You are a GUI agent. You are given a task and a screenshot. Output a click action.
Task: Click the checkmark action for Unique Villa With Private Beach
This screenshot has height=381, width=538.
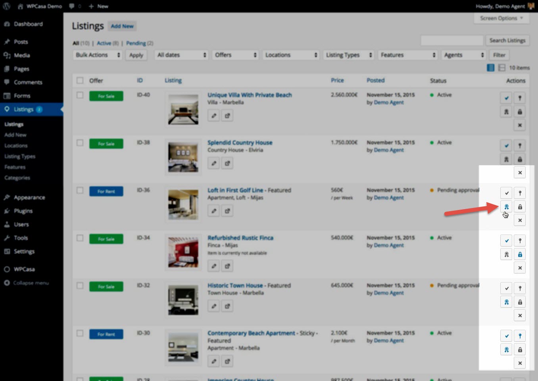pos(506,98)
